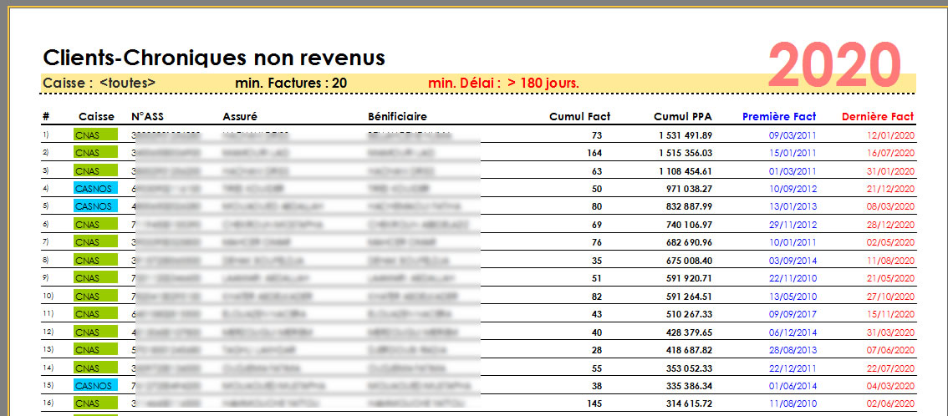Select the "Cumul Fact" column header
This screenshot has height=416, width=948.
tap(579, 117)
